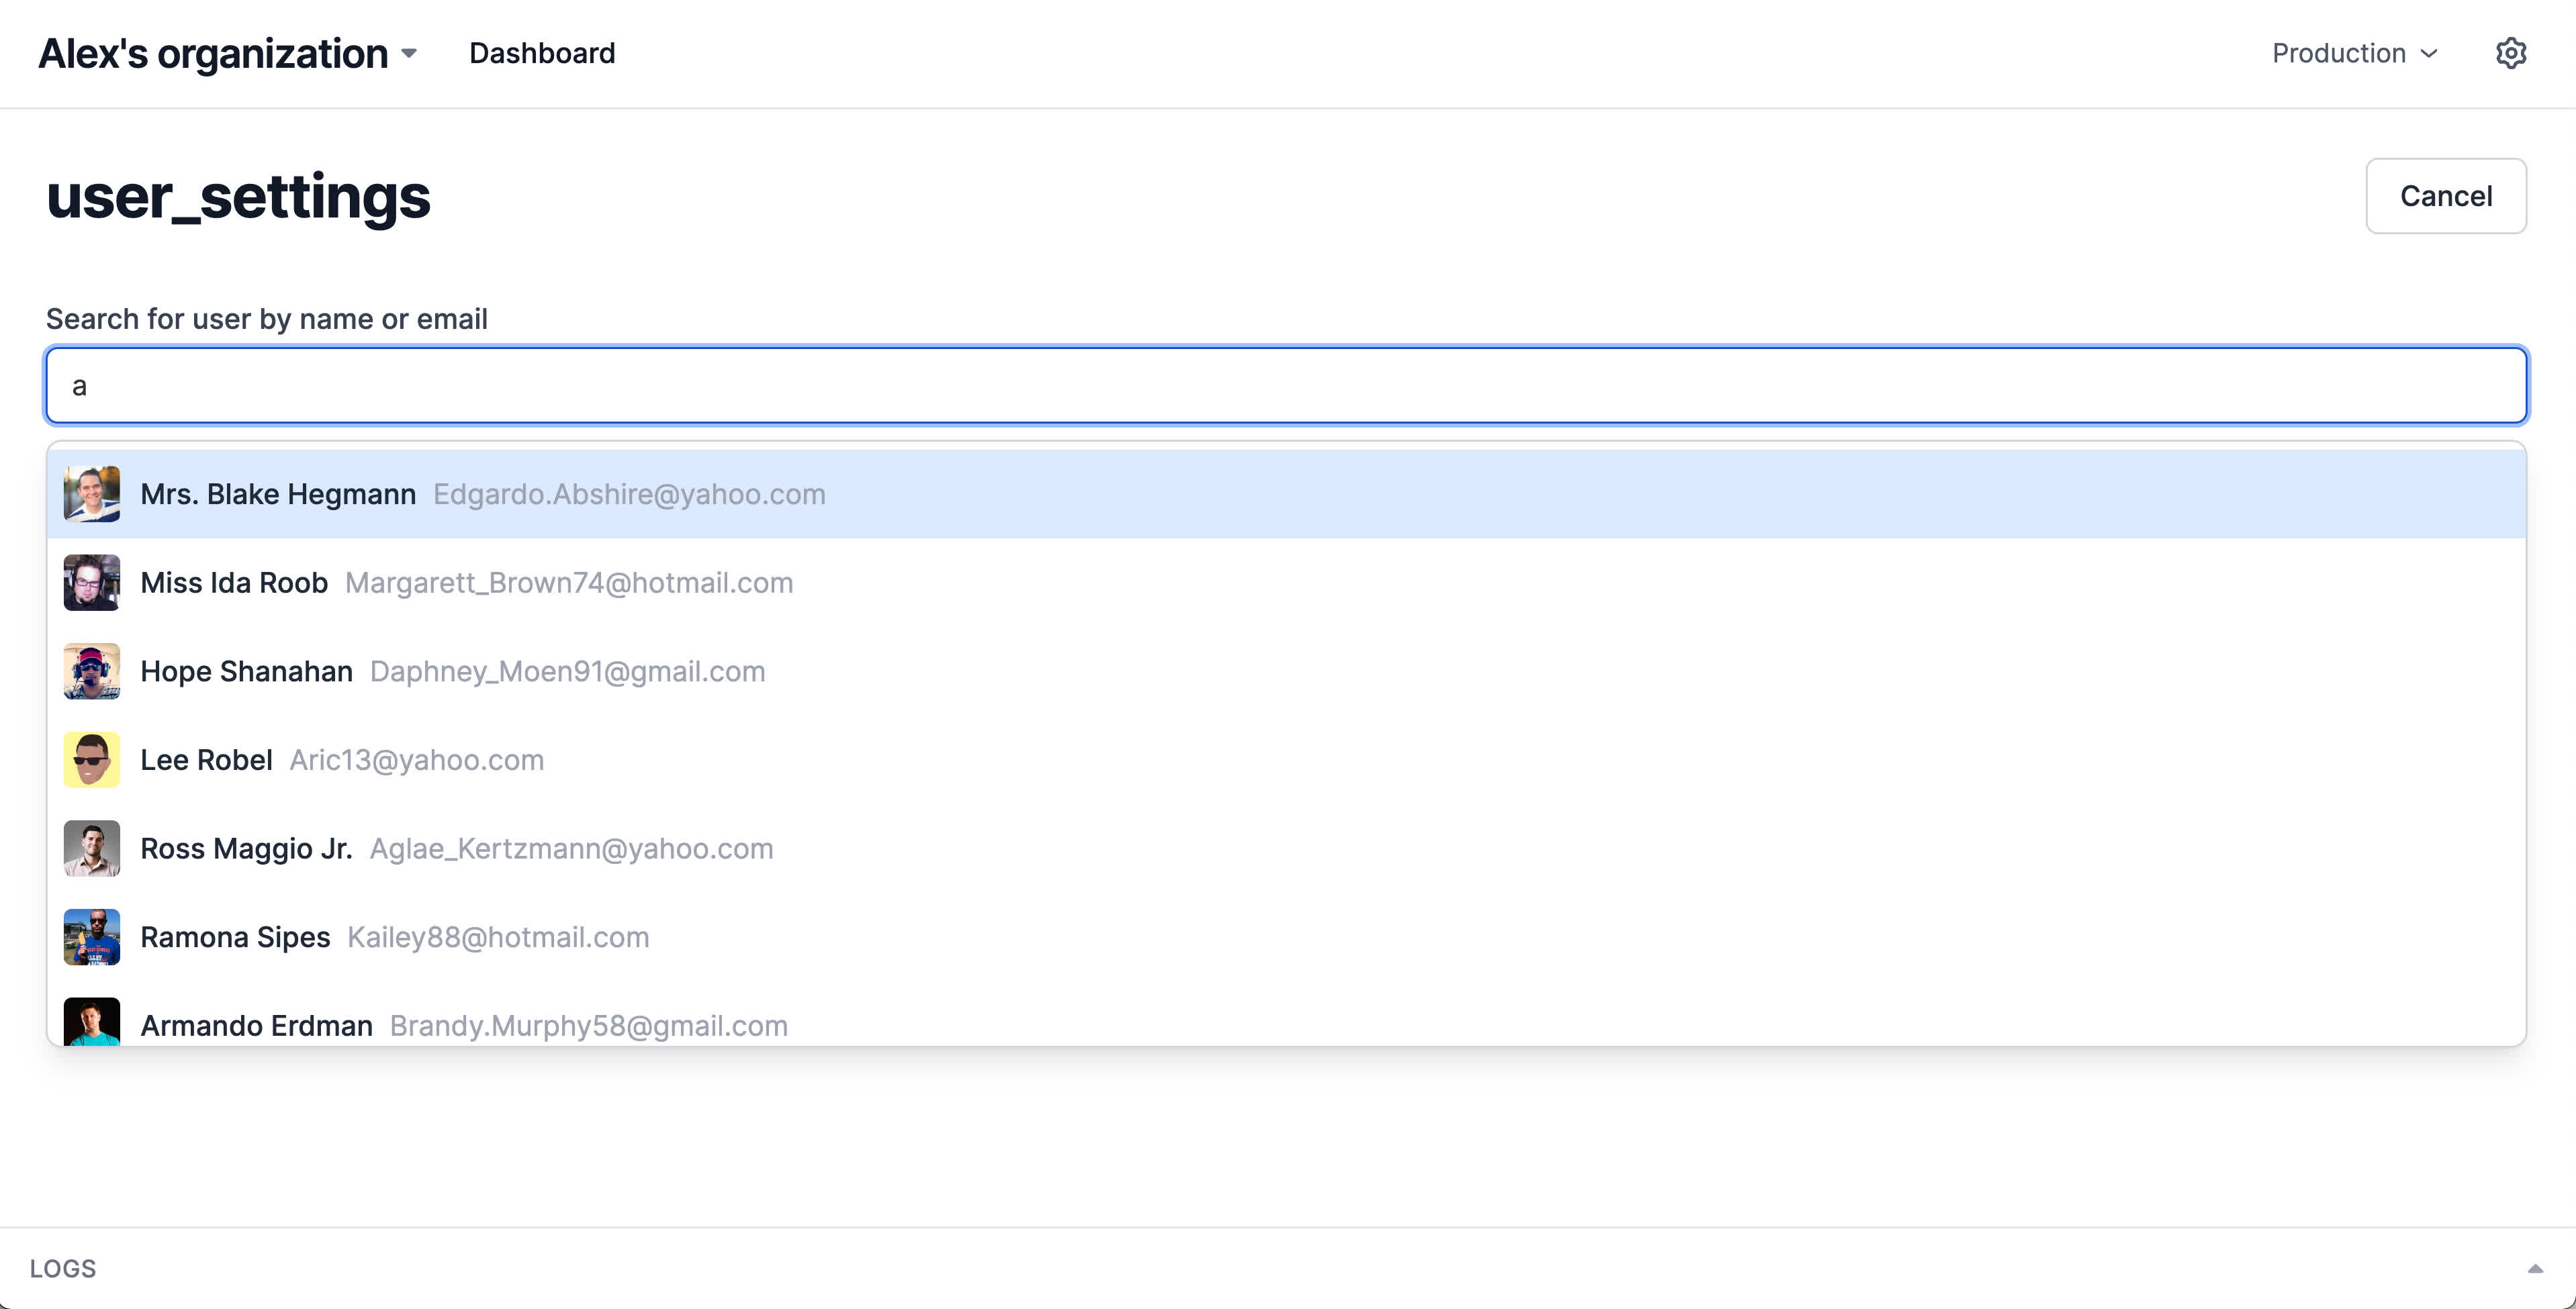Click Armando Erdman's avatar

(92, 1022)
